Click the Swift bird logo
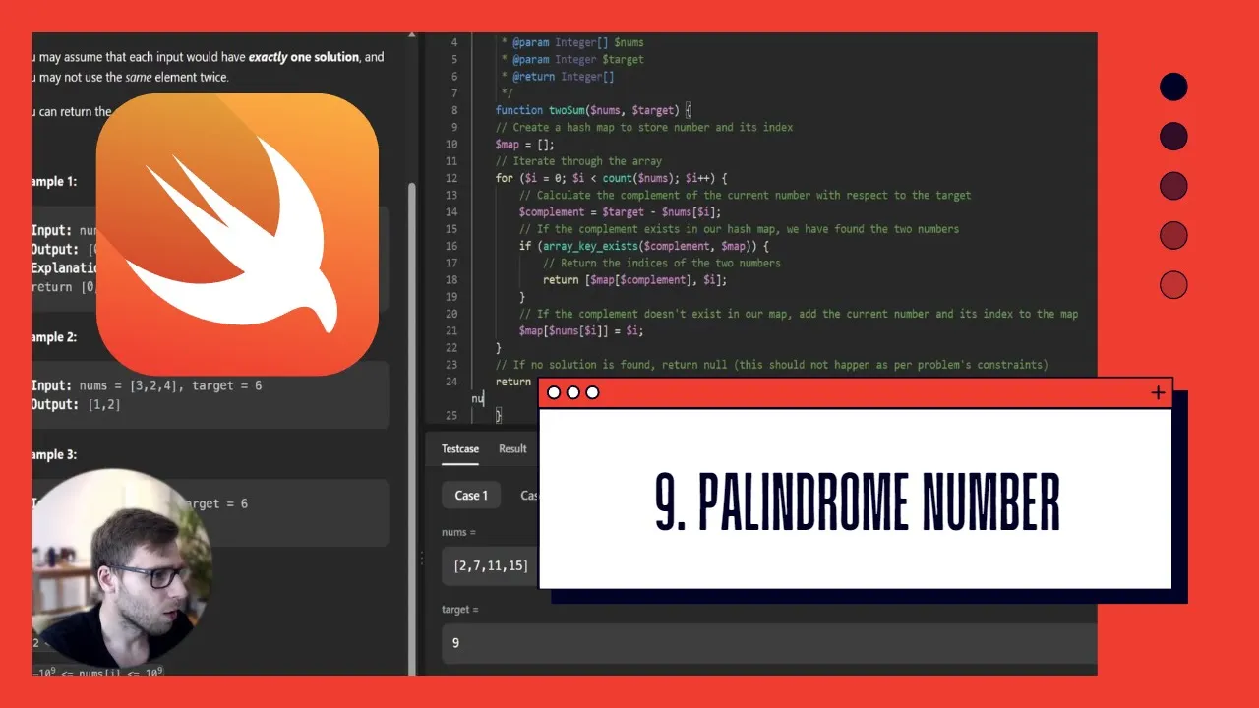Screen dimensions: 1259x708 pyautogui.click(x=237, y=235)
